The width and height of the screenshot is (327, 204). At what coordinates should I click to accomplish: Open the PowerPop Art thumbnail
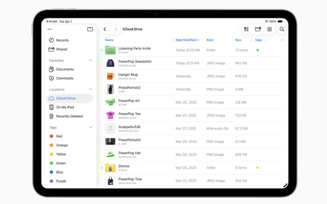pyautogui.click(x=110, y=102)
